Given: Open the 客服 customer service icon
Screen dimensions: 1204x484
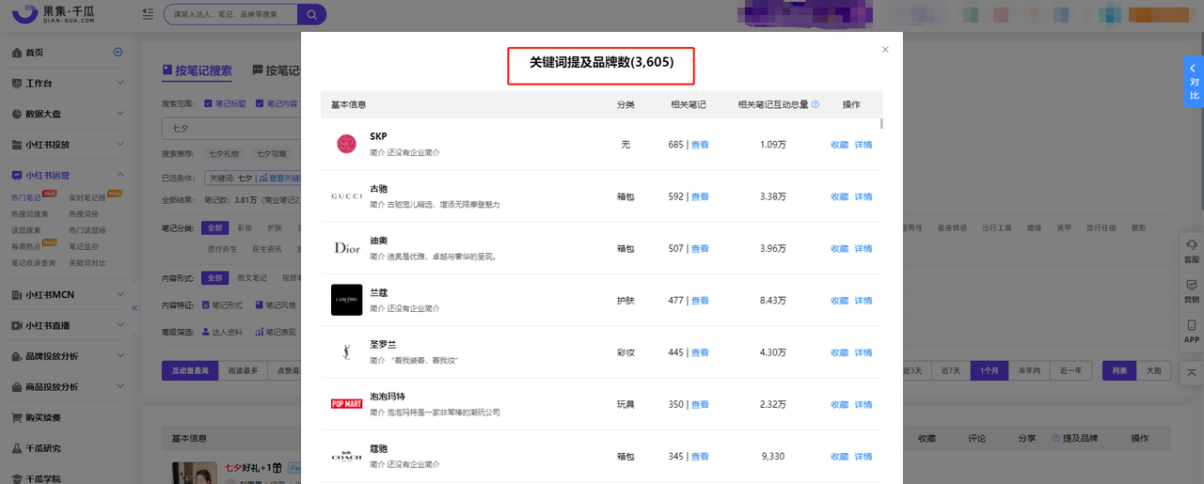Looking at the screenshot, I should [x=1192, y=250].
